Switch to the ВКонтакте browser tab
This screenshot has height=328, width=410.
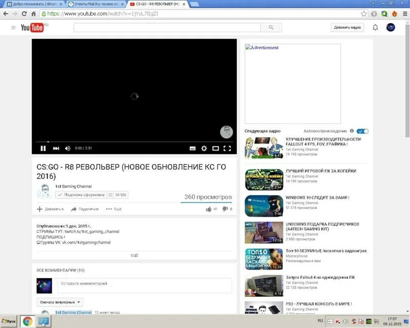click(x=35, y=4)
